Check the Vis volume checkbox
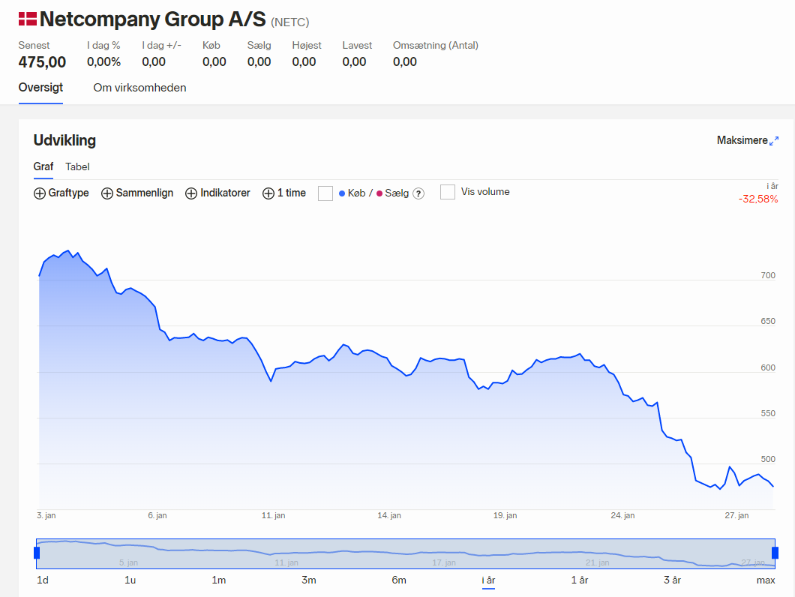 (x=448, y=192)
